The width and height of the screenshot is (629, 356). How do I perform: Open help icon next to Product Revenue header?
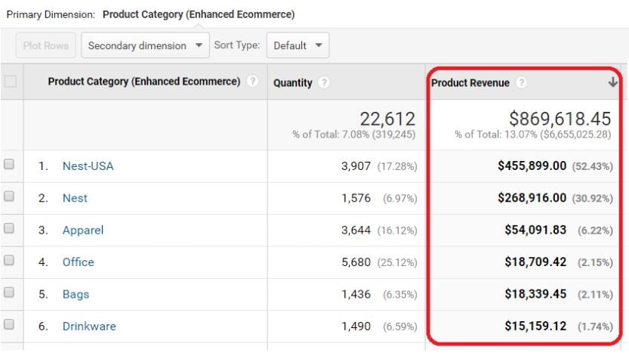(521, 82)
